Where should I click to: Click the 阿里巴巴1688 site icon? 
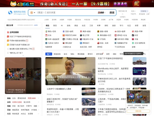64,35
